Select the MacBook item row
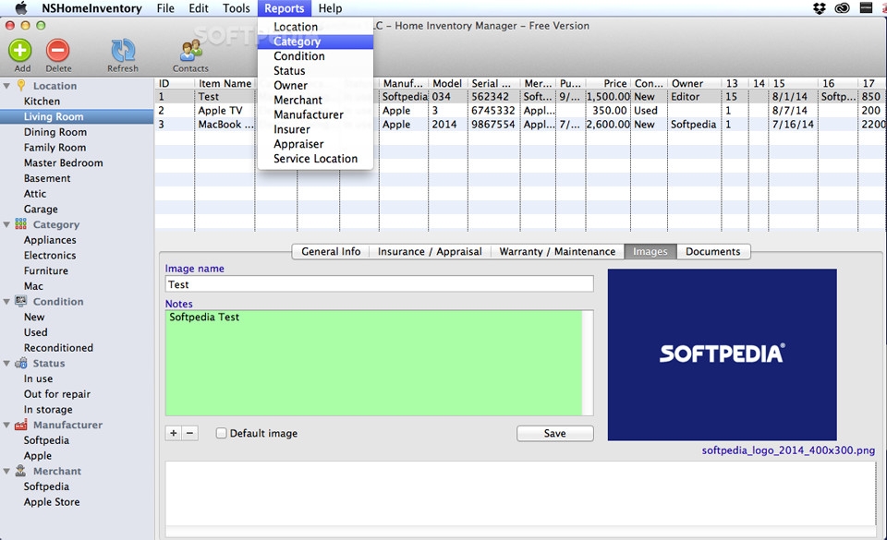887x540 pixels. [520, 125]
